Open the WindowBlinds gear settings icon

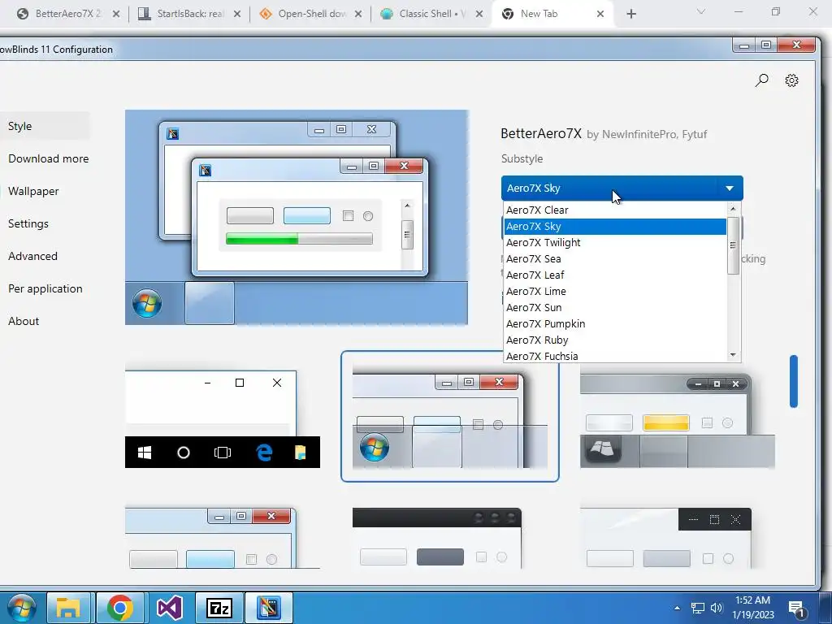point(791,80)
